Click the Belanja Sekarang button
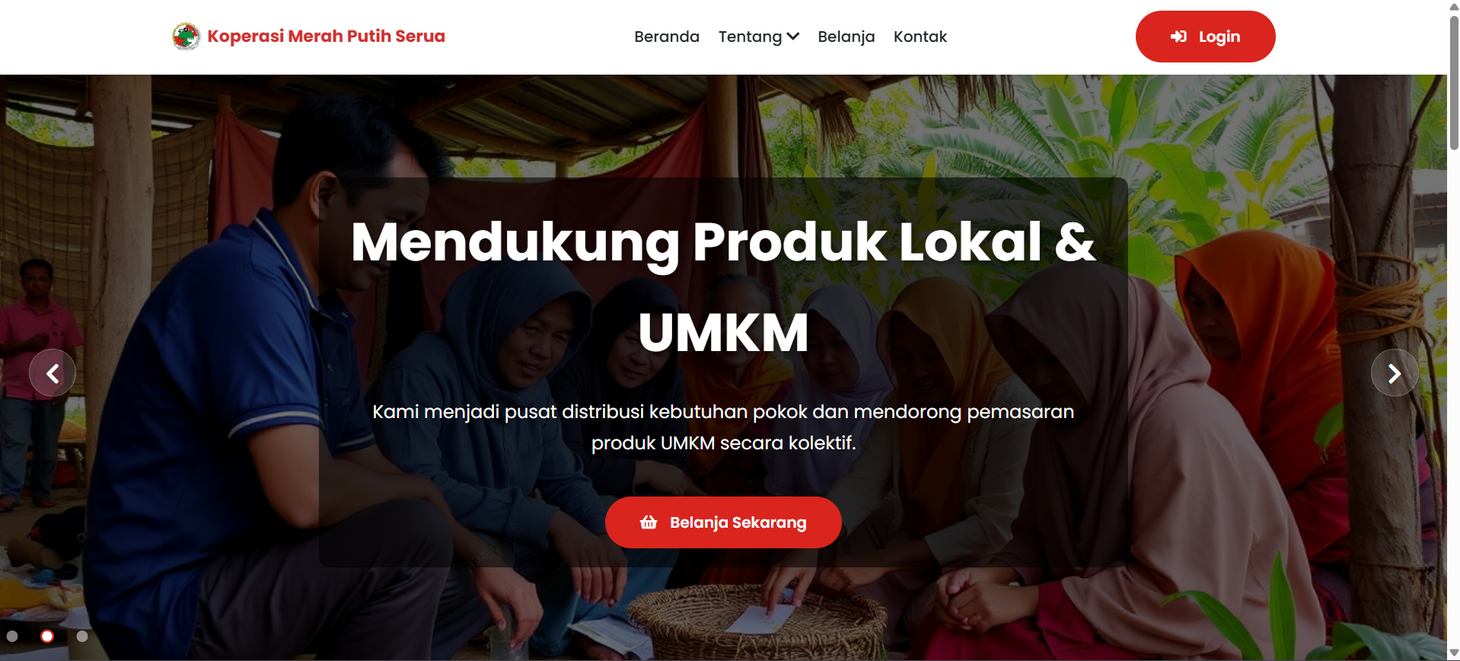The width and height of the screenshot is (1460, 661). pyautogui.click(x=723, y=522)
